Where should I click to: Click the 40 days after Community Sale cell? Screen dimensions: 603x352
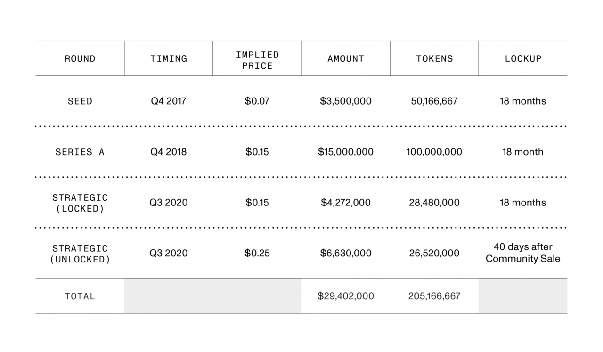click(523, 253)
